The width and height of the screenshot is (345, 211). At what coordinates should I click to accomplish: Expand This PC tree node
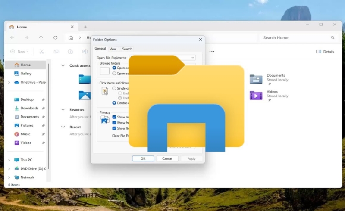9,160
